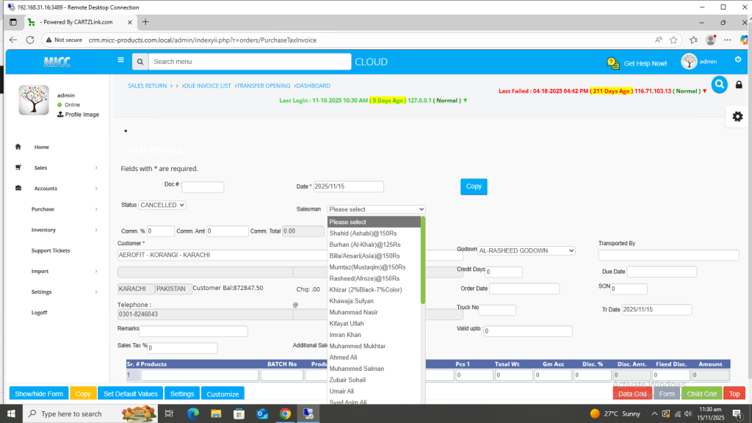Open Microsoft Edge from taskbar
This screenshot has height=423, width=752.
pyautogui.click(x=193, y=414)
